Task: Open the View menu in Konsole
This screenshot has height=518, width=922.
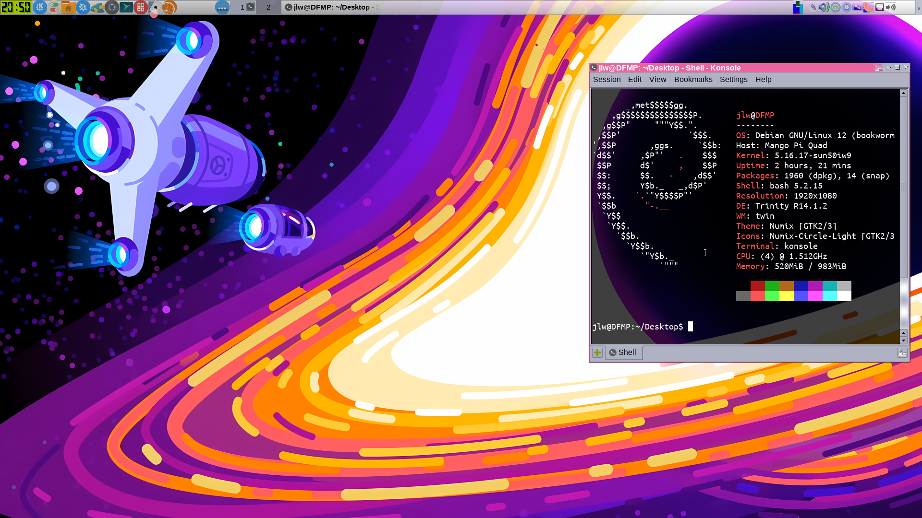Action: [657, 80]
